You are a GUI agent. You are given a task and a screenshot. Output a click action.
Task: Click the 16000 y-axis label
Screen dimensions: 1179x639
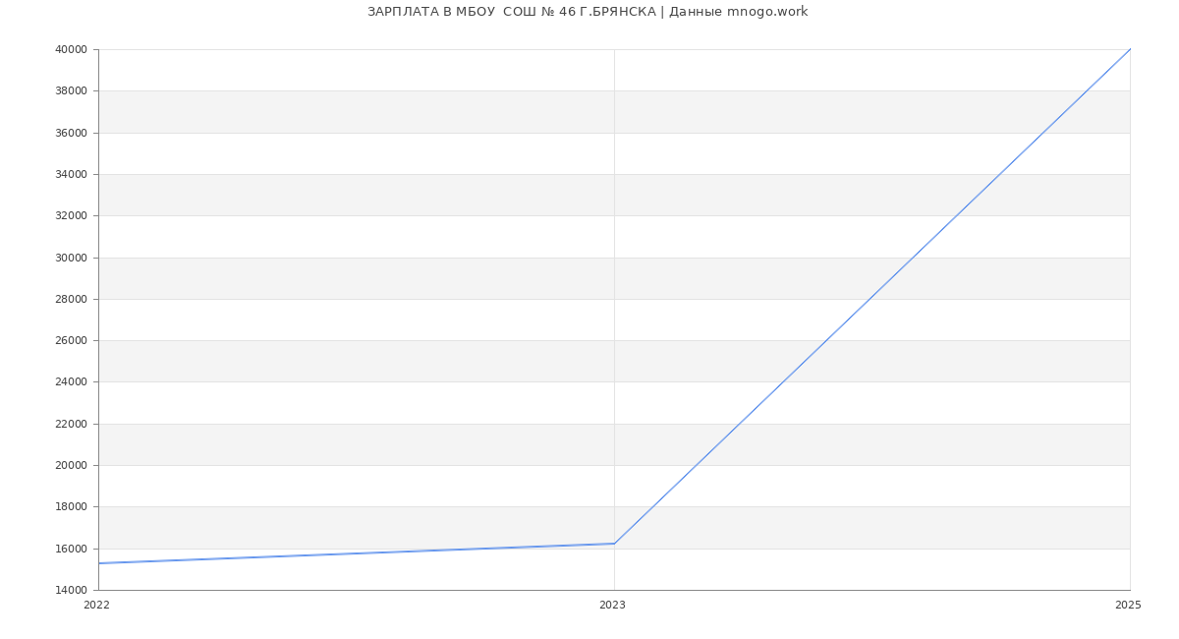72,550
